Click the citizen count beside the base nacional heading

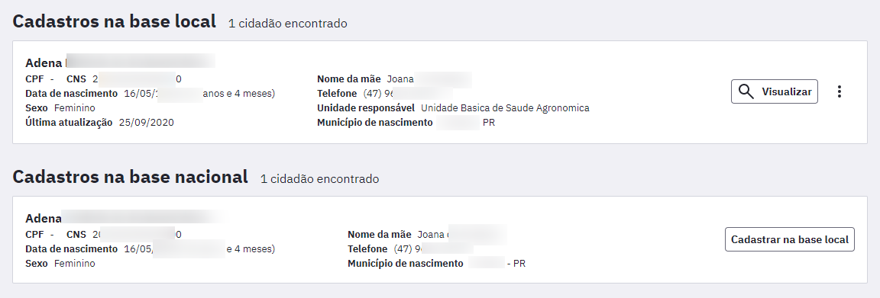pyautogui.click(x=319, y=179)
